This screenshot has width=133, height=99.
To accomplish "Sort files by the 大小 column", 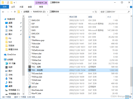I will (x=109, y=17).
